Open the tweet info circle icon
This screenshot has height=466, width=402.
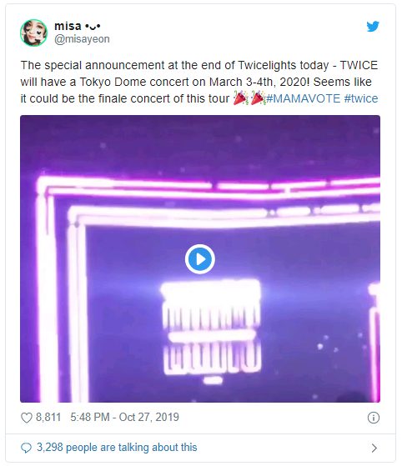coord(374,418)
